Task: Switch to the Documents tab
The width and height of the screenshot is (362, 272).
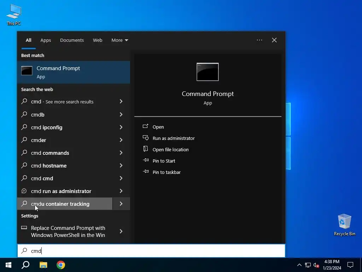Action: tap(72, 40)
